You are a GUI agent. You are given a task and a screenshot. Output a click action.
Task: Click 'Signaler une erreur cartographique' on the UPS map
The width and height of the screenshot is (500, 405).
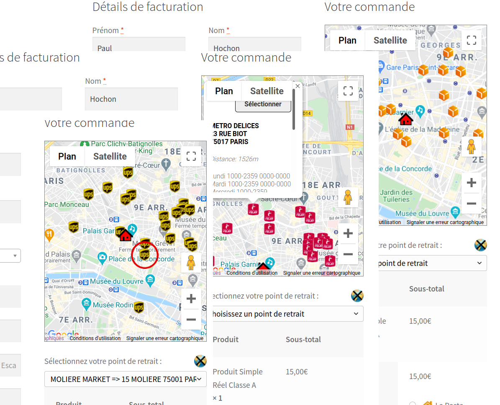(x=165, y=338)
